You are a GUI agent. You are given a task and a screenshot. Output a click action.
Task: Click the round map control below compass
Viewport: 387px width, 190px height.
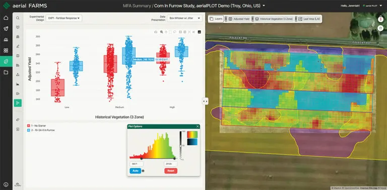pos(380,28)
